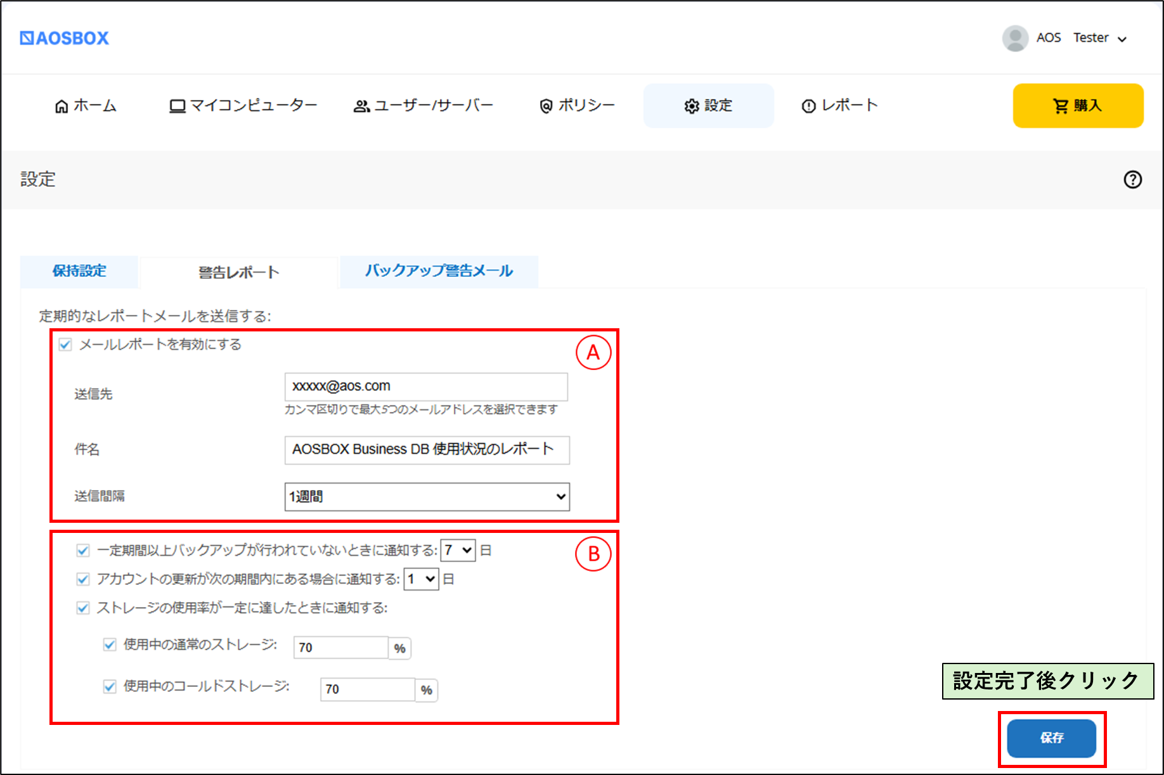Open the レポート menu item
Viewport: 1164px width, 775px height.
(839, 106)
